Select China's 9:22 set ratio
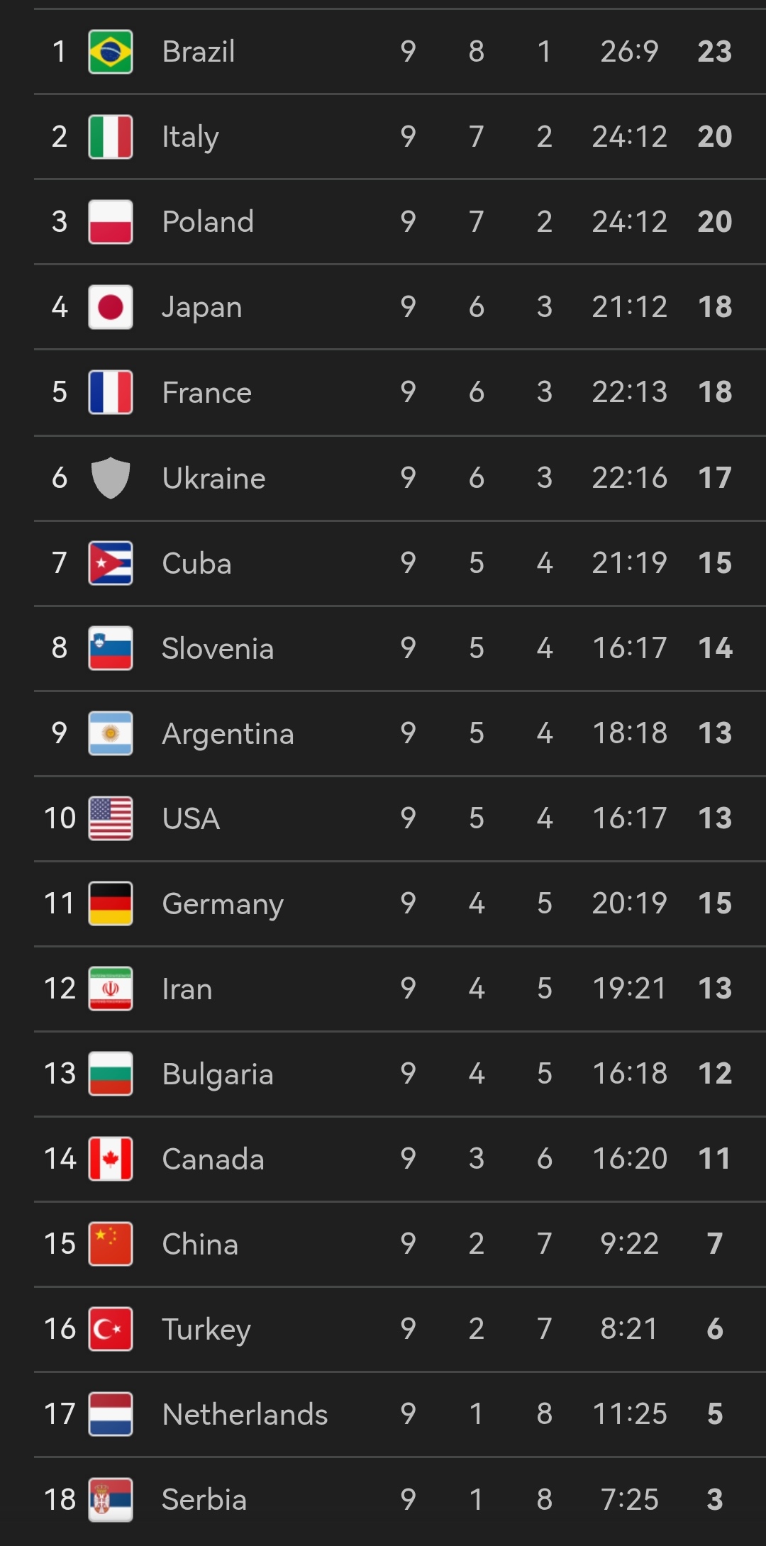The image size is (766, 1546). point(629,1243)
